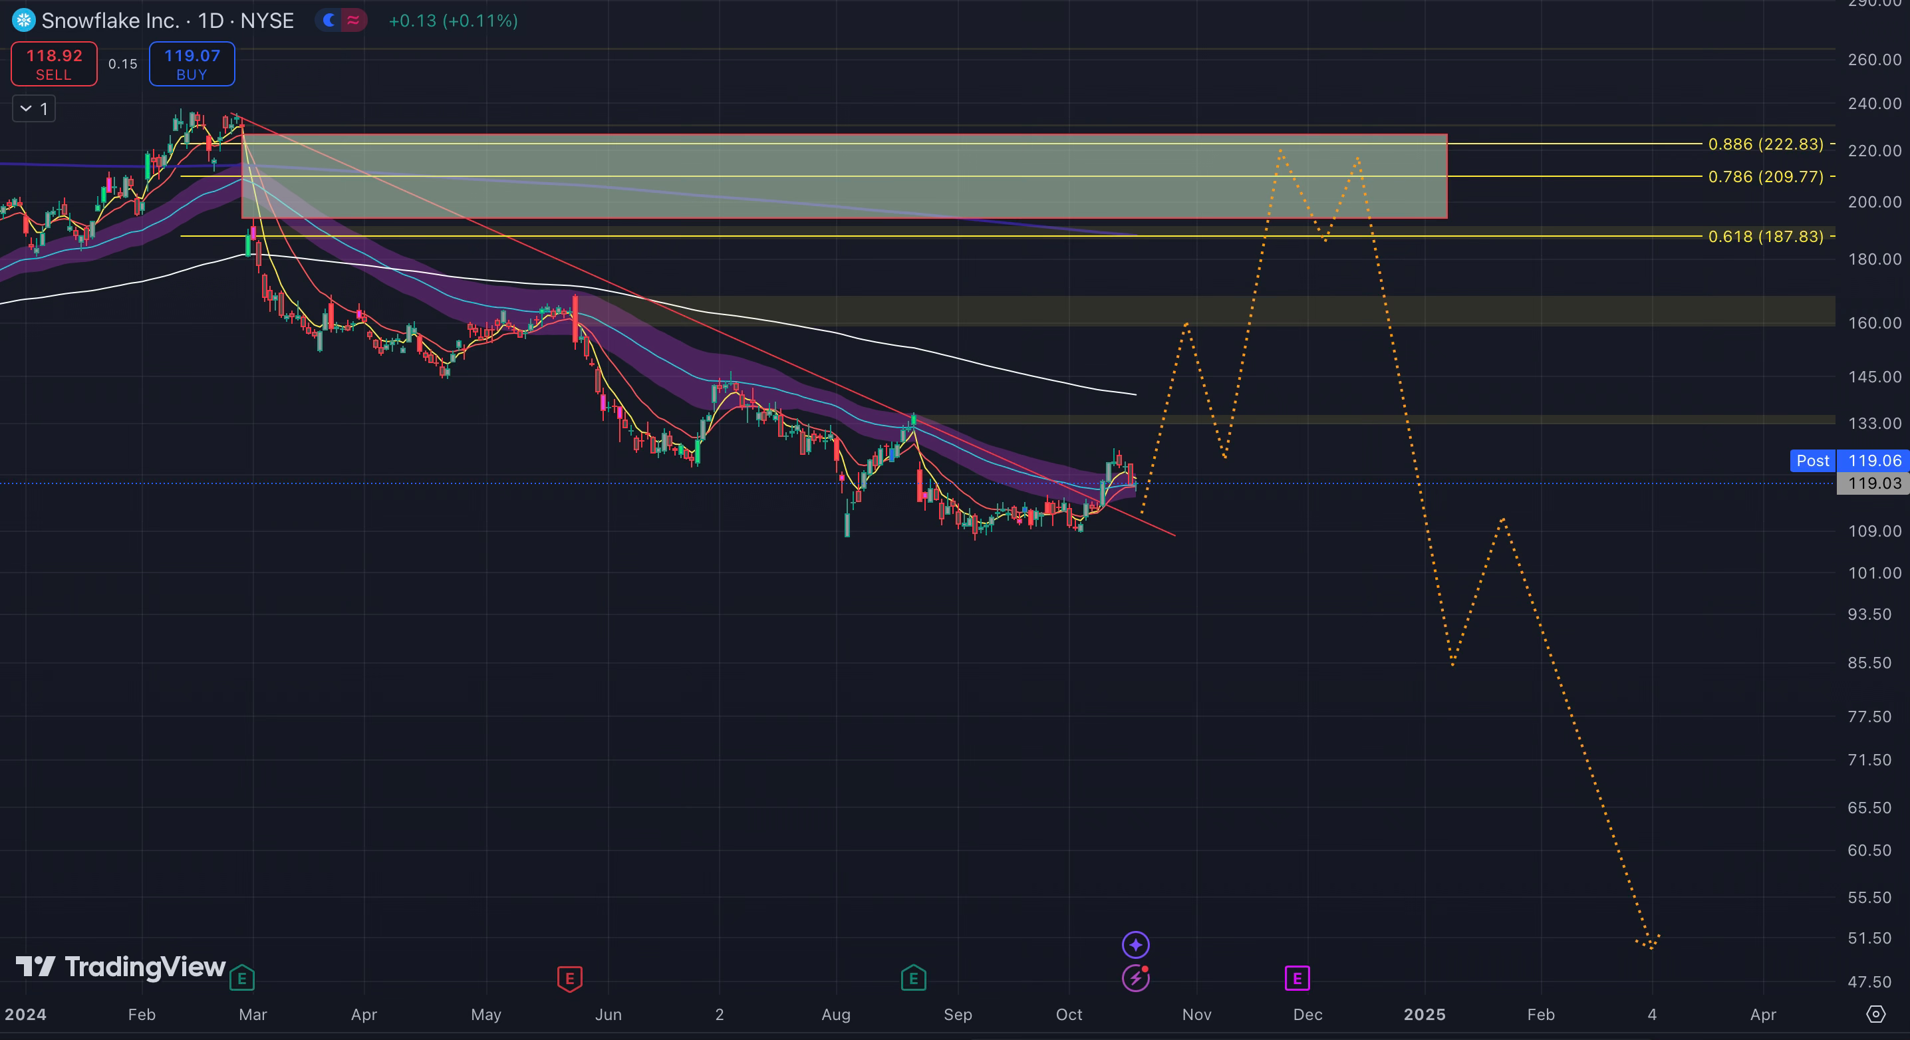Click the magenta upcoming earnings E marker
This screenshot has height=1040, width=1910.
click(1297, 978)
